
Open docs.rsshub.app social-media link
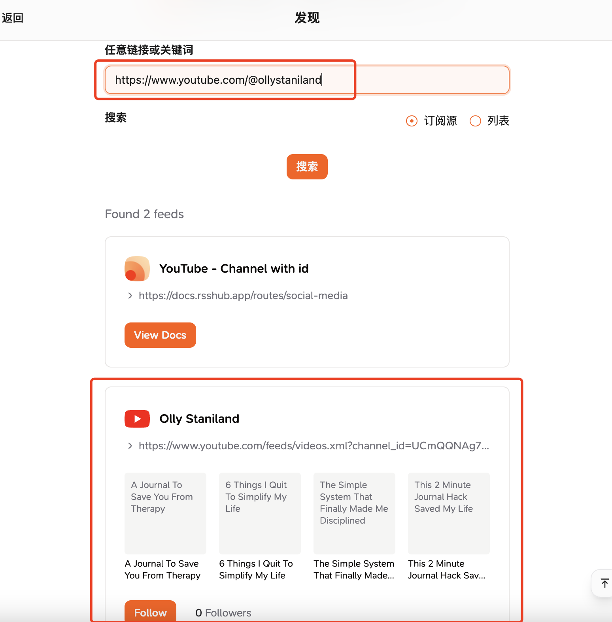point(243,296)
